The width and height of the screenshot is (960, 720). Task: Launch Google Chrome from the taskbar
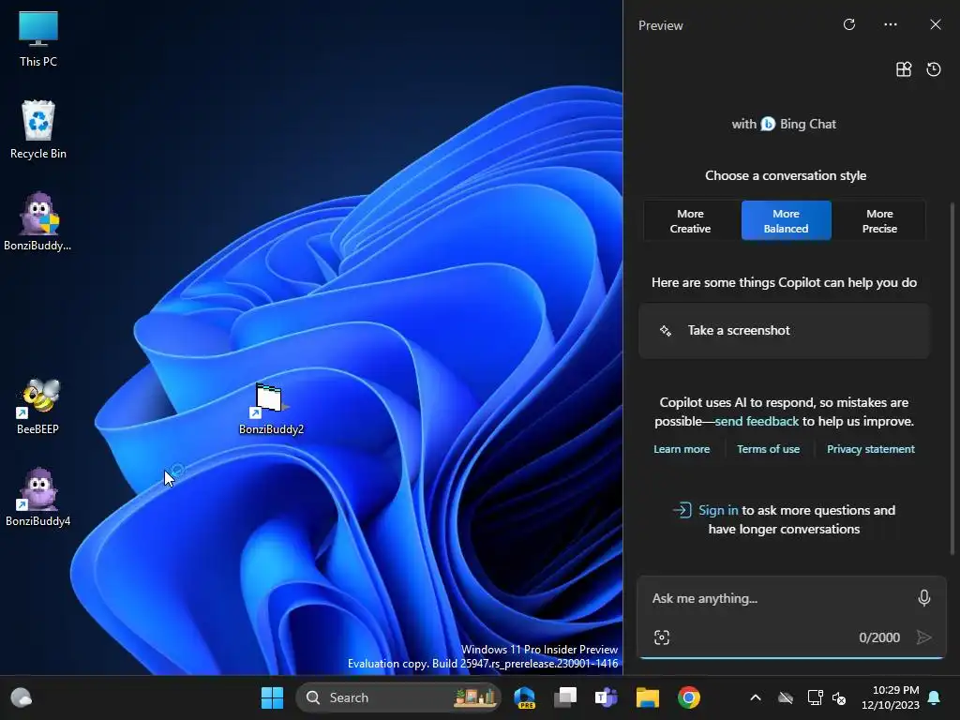tap(689, 697)
